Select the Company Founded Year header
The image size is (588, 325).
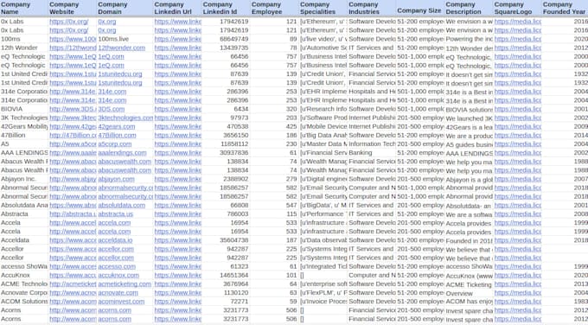click(566, 8)
